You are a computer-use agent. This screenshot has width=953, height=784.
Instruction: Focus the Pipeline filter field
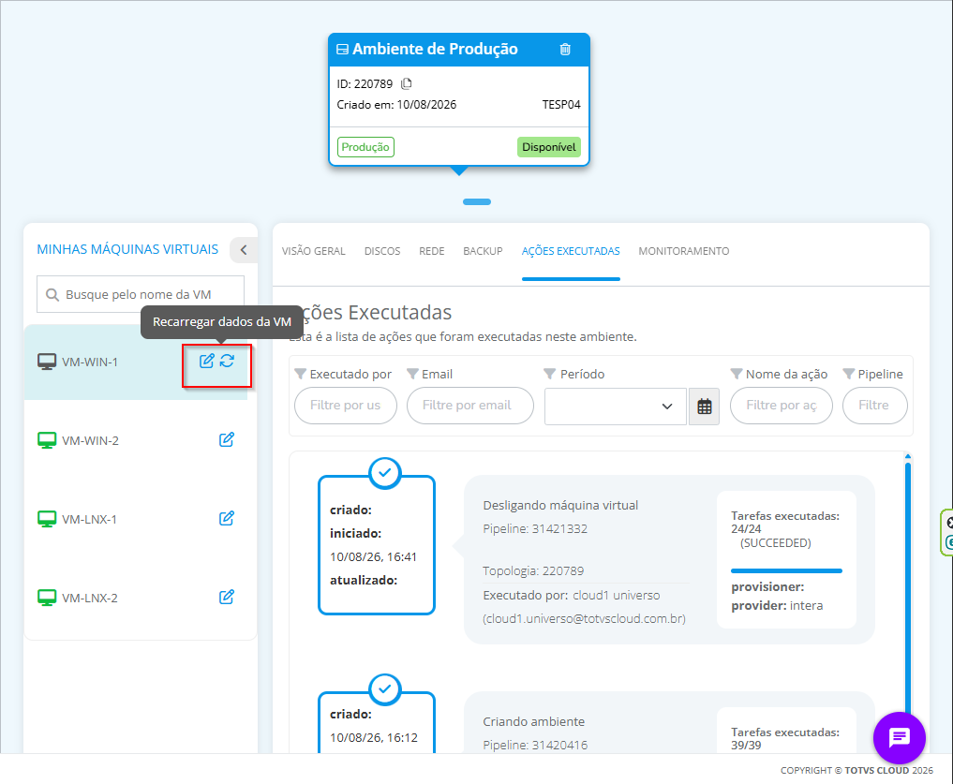pyautogui.click(x=874, y=406)
